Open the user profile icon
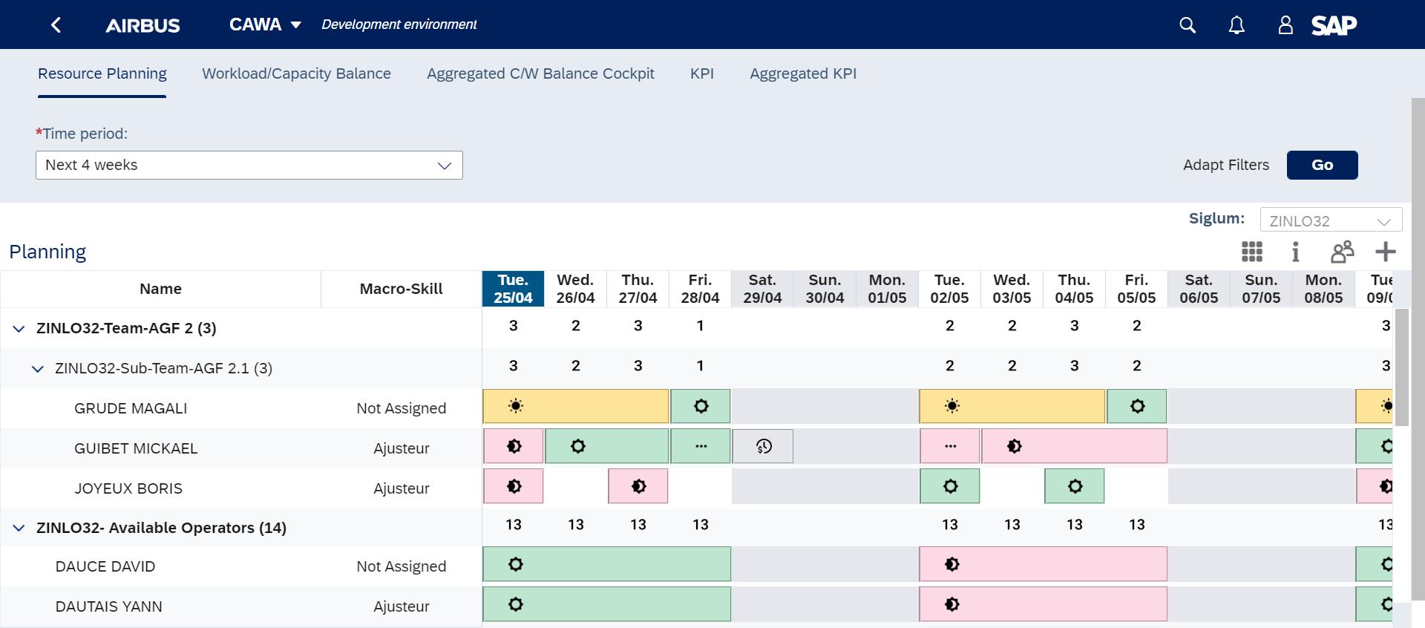This screenshot has height=628, width=1425. [1285, 25]
